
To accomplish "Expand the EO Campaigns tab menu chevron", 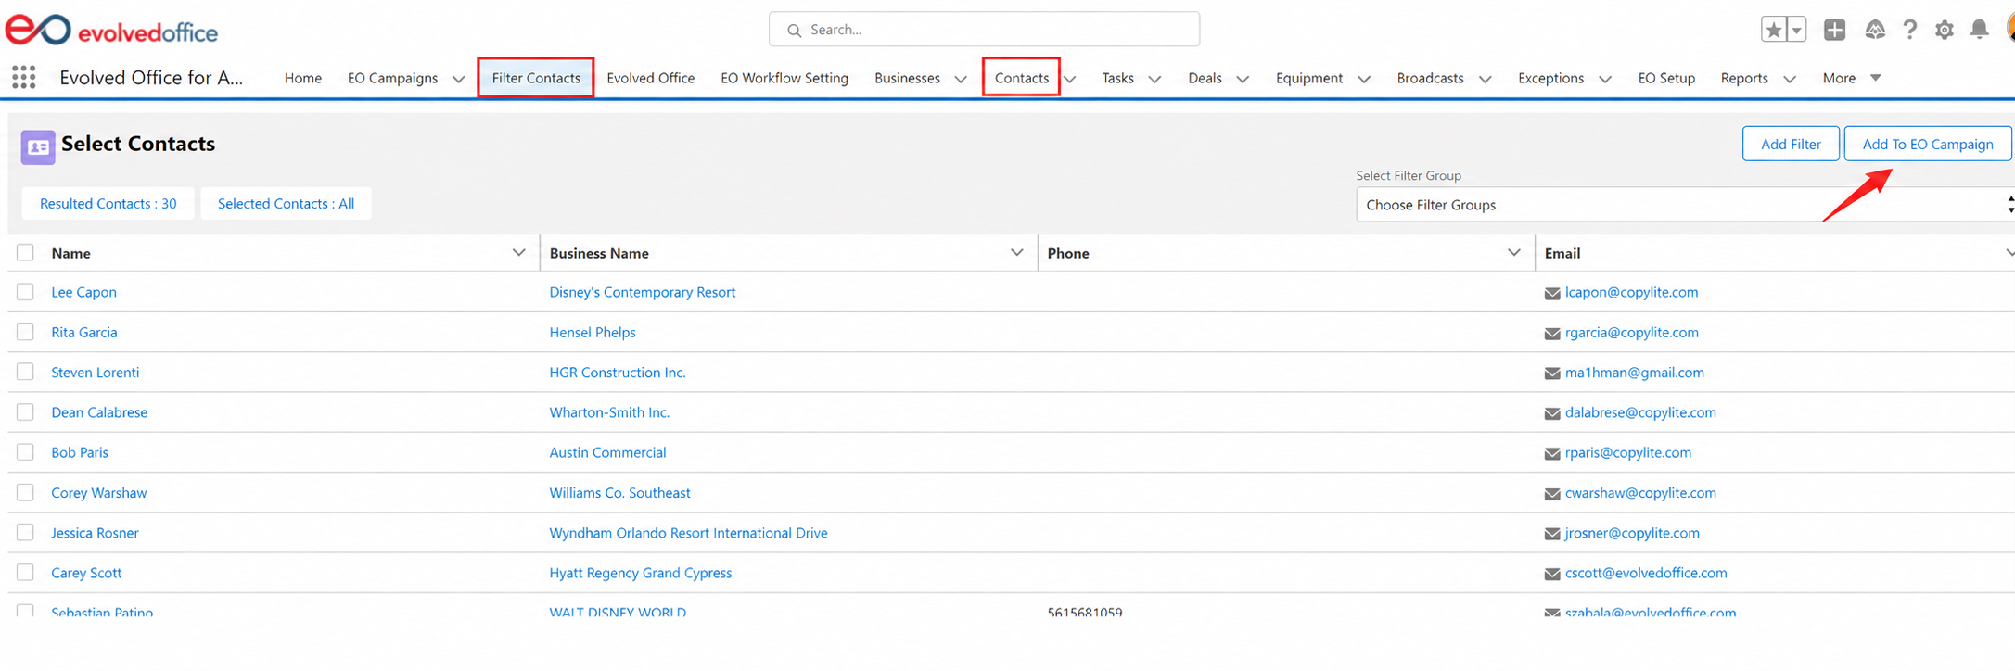I will point(458,79).
